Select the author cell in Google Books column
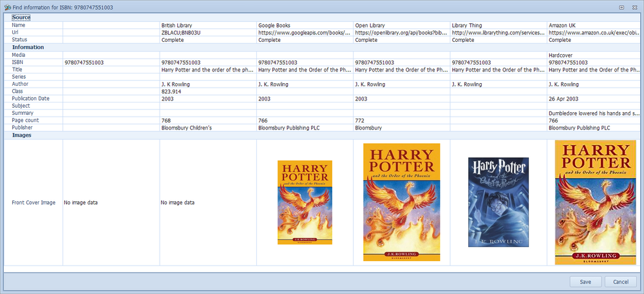The height and width of the screenshot is (294, 644). [305, 84]
